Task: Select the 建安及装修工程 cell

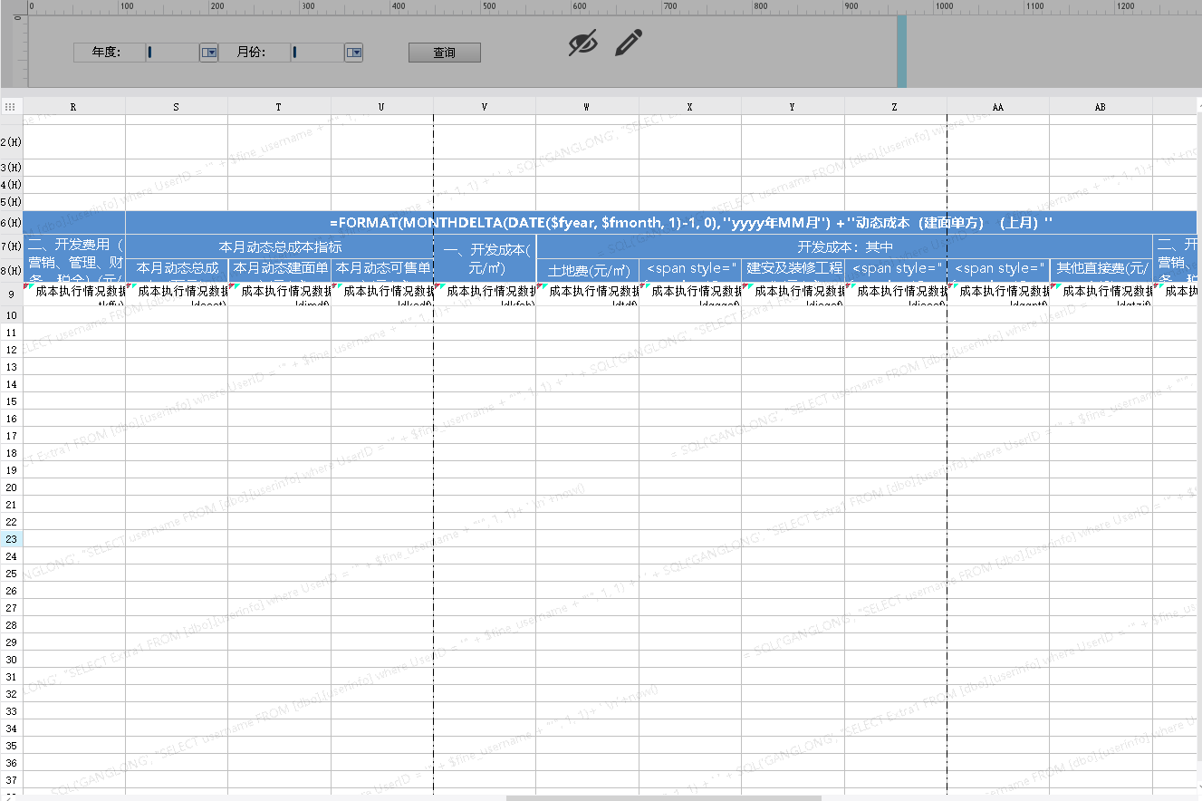Action: pyautogui.click(x=793, y=270)
